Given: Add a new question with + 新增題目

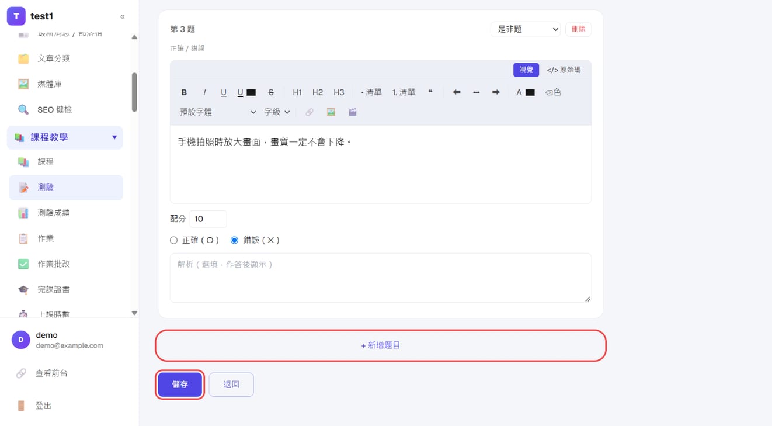Looking at the screenshot, I should 381,345.
